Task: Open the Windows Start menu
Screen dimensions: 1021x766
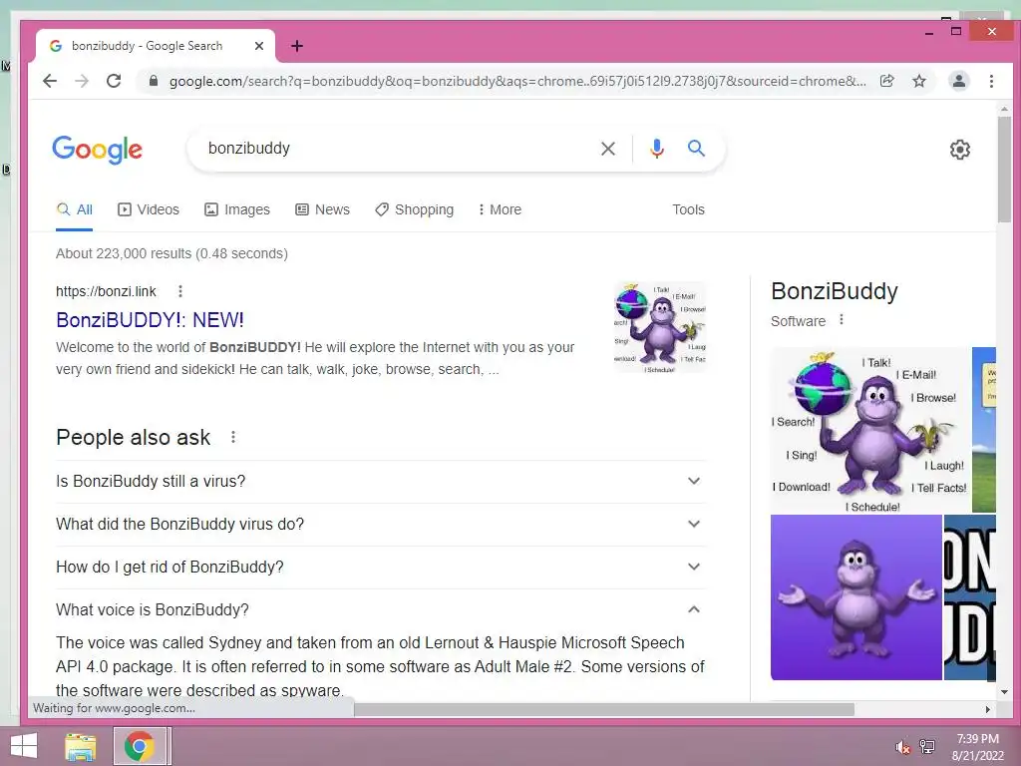Action: pyautogui.click(x=24, y=746)
